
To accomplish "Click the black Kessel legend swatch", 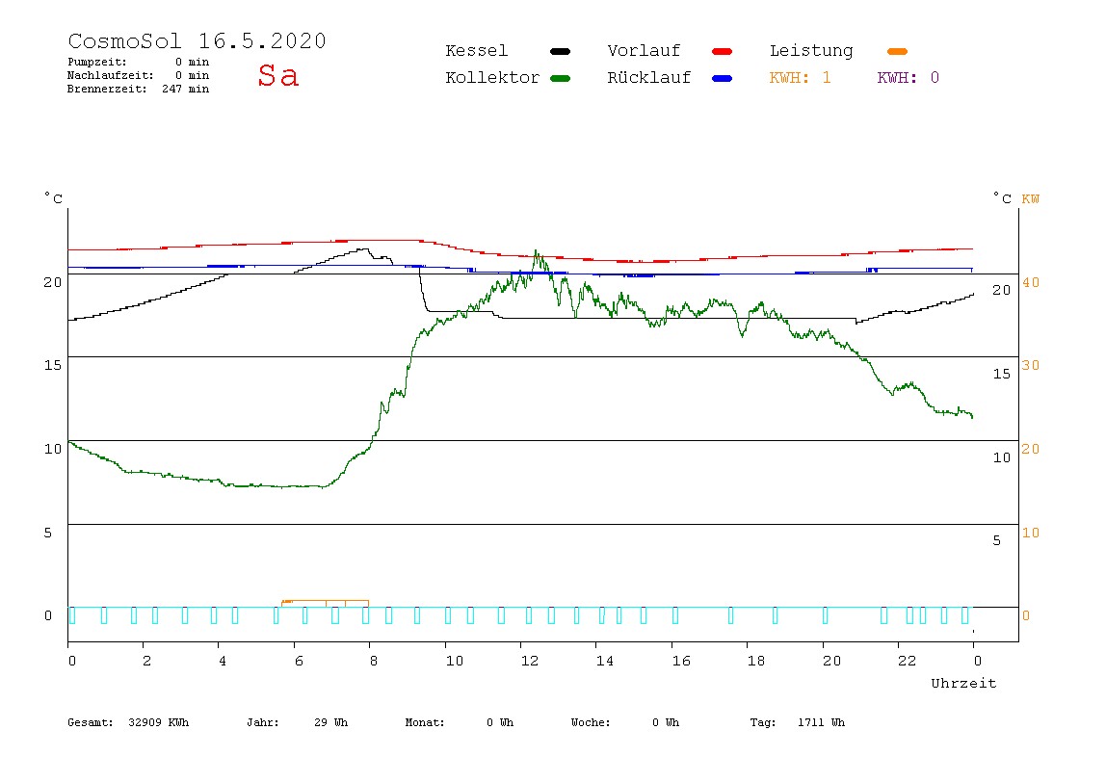I will click(560, 51).
